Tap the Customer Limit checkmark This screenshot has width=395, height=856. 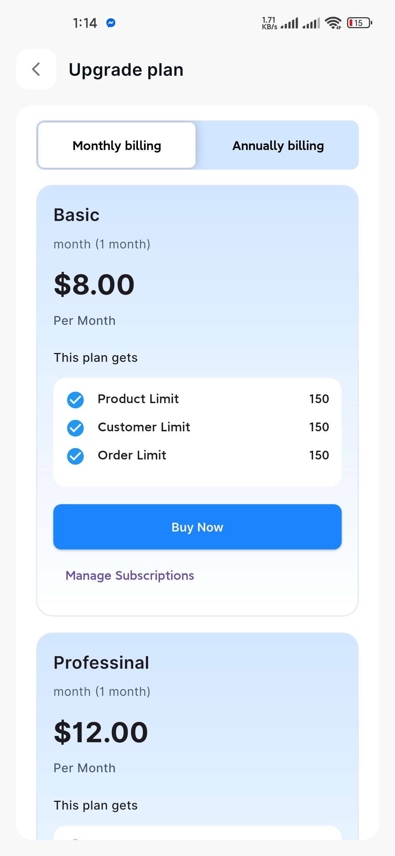75,428
